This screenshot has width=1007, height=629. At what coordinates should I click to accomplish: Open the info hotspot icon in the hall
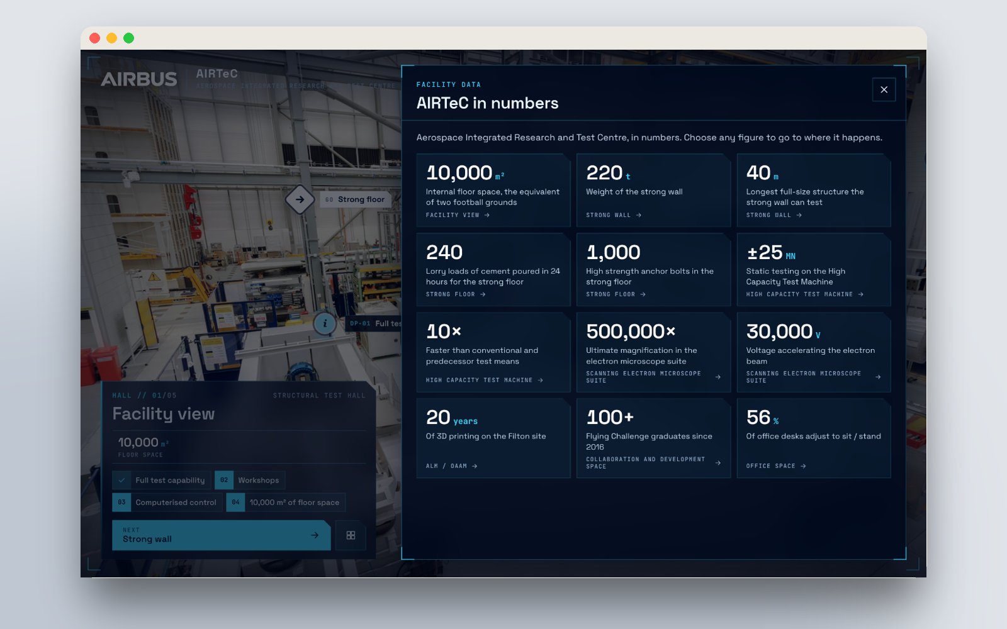tap(325, 324)
